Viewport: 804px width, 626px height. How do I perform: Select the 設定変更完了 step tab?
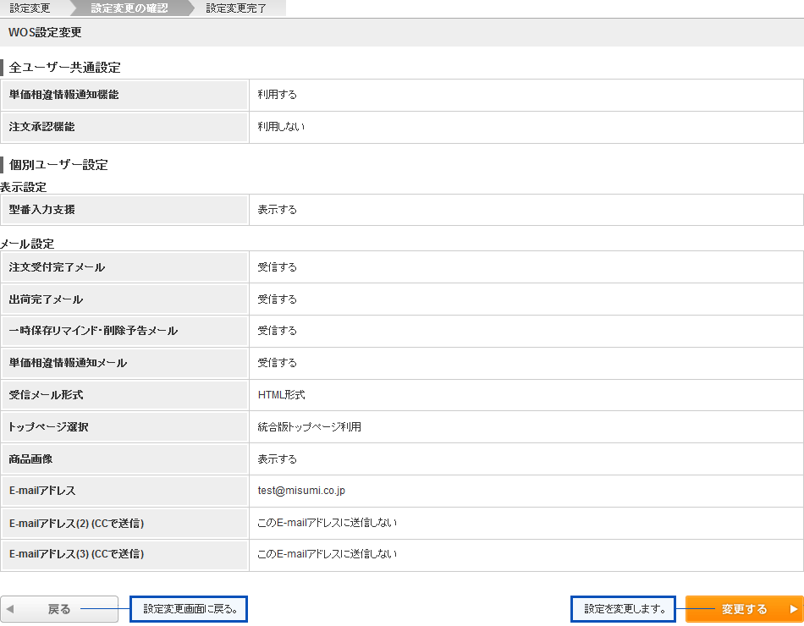236,8
